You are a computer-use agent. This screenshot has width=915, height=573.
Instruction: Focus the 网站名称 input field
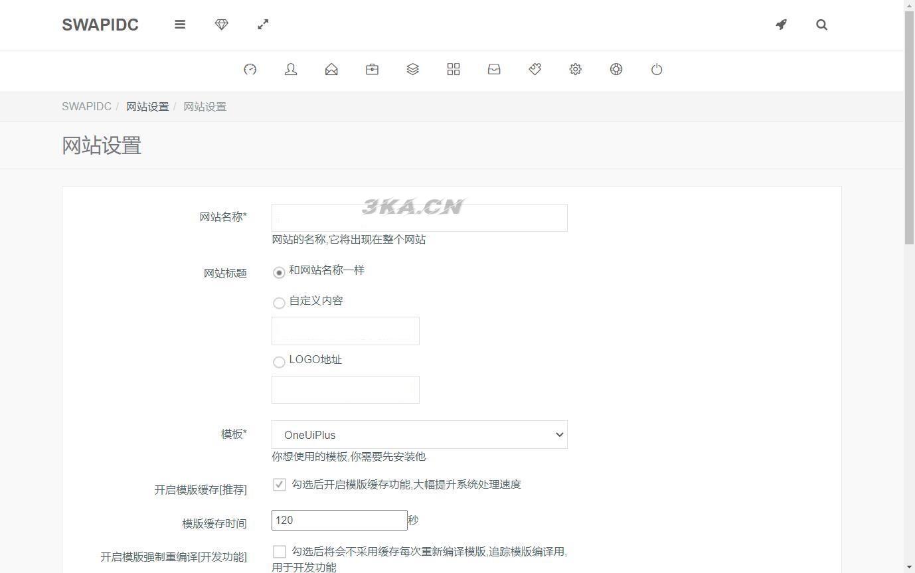click(x=420, y=218)
